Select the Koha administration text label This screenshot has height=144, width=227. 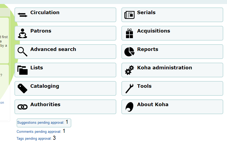pyautogui.click(x=165, y=68)
